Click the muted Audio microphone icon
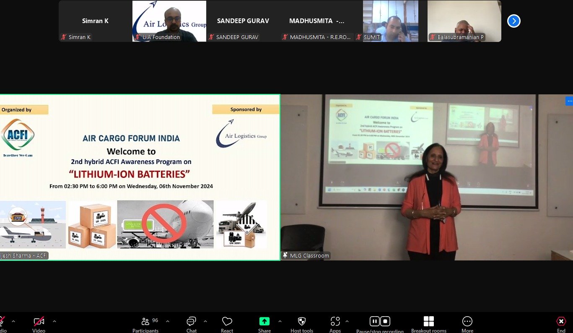 [x=2, y=321]
